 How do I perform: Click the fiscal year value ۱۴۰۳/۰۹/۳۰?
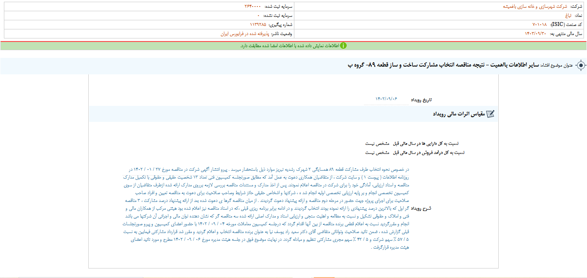[x=536, y=34]
